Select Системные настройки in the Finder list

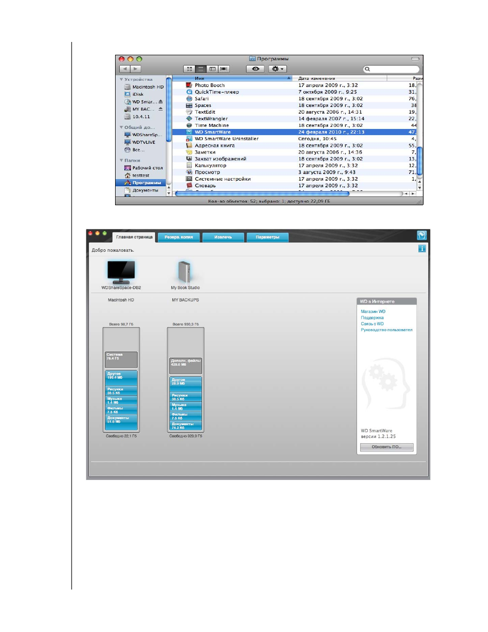[295, 179]
